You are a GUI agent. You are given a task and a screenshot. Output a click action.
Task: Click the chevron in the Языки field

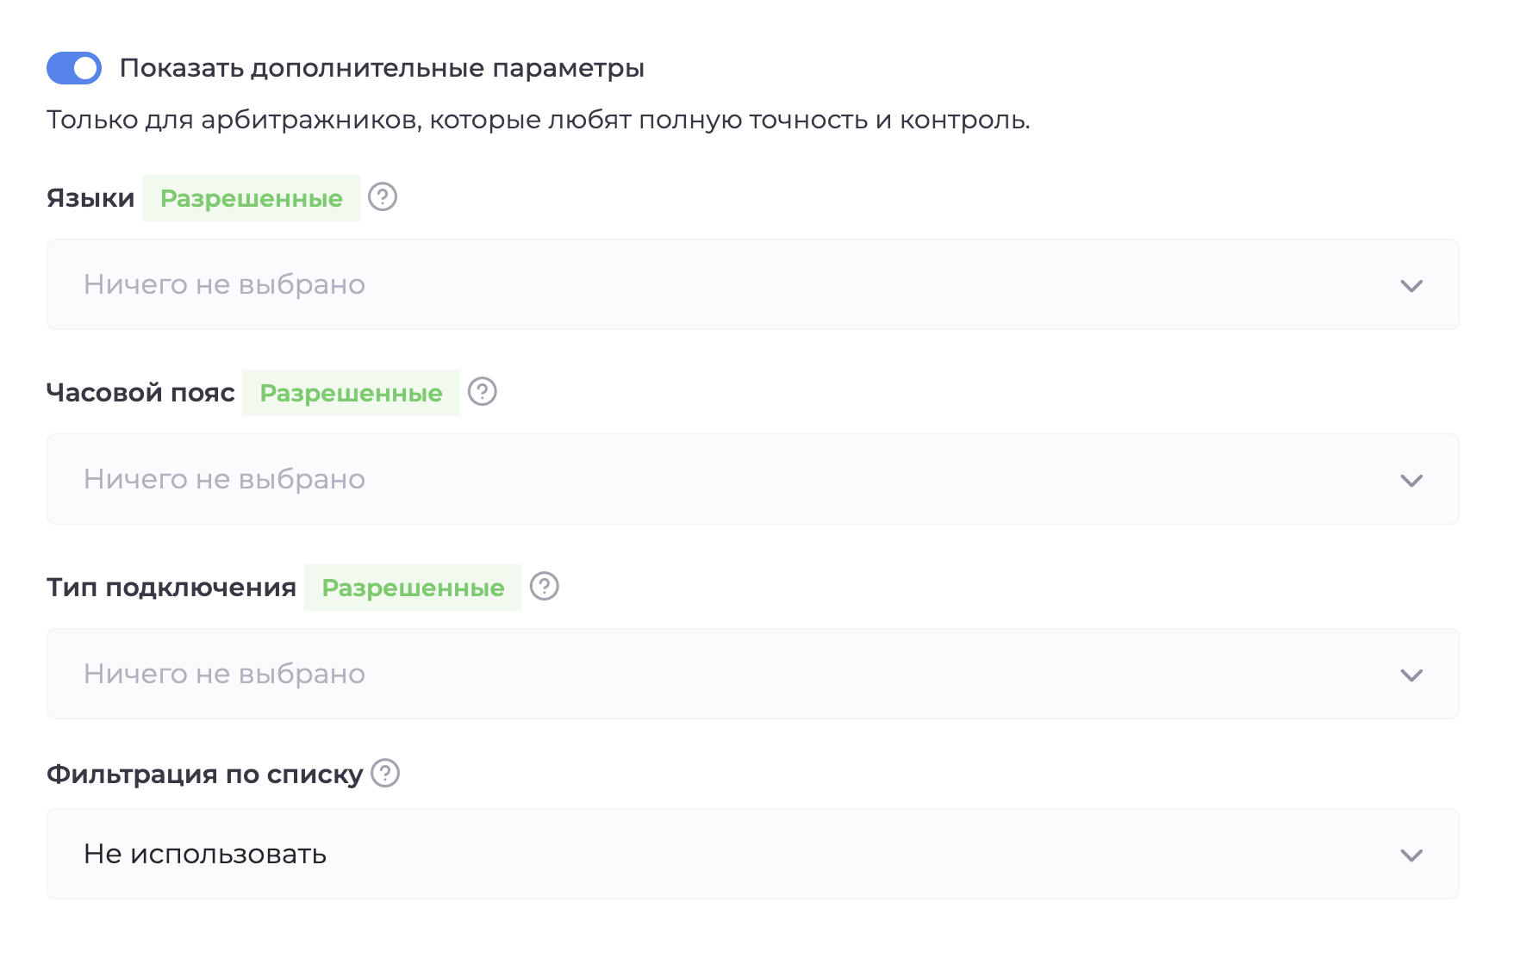[x=1412, y=285]
